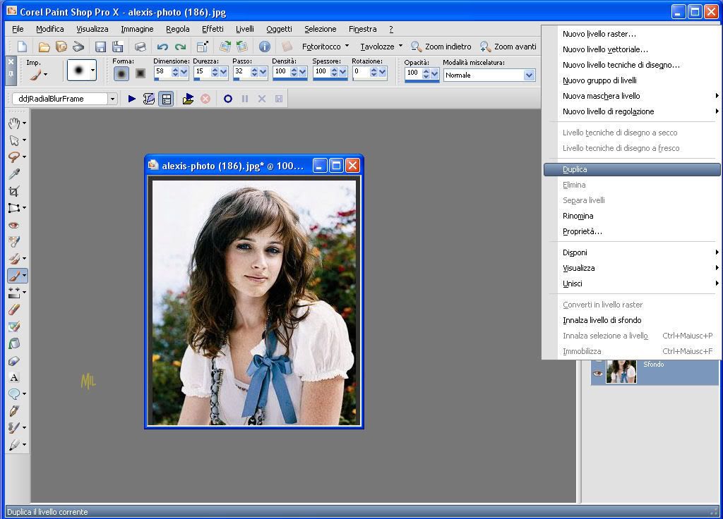Select the Pick arrow tool

(14, 140)
